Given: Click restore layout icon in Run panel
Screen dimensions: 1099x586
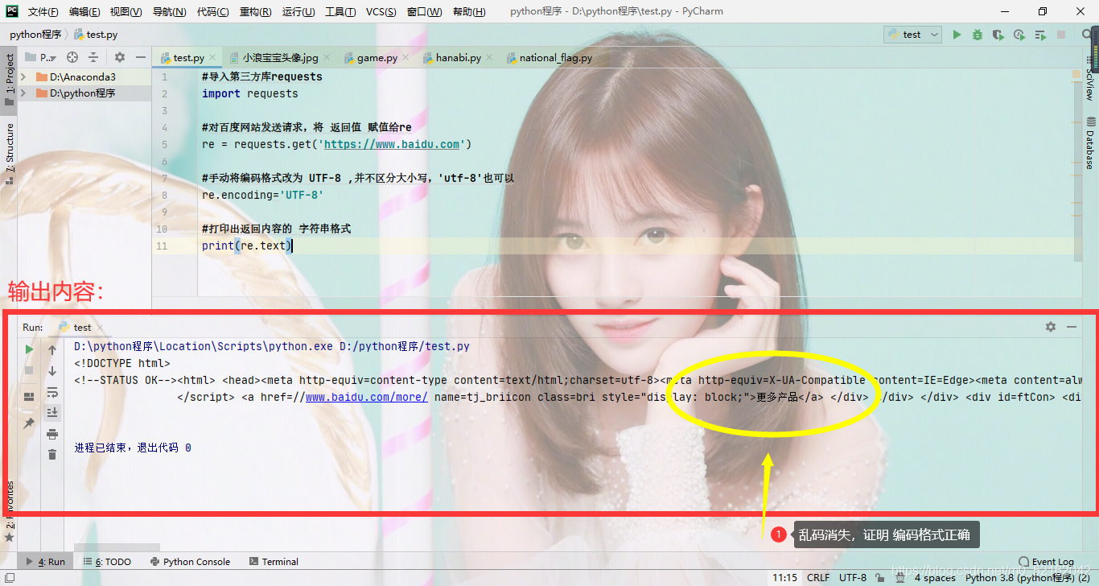Looking at the screenshot, I should [29, 397].
